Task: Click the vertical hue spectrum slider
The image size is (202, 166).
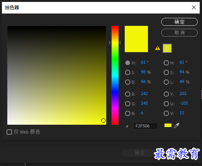Action: pos(115,75)
